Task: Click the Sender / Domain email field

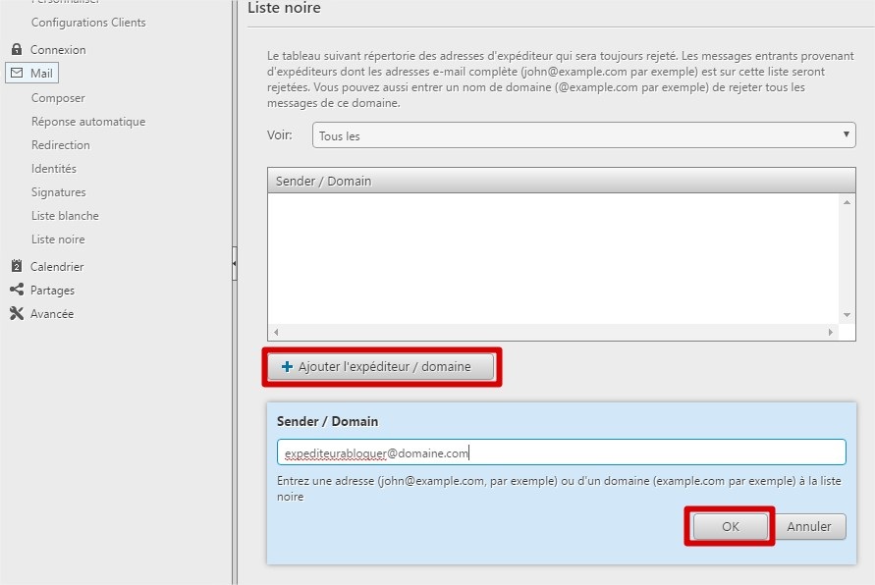Action: click(561, 452)
